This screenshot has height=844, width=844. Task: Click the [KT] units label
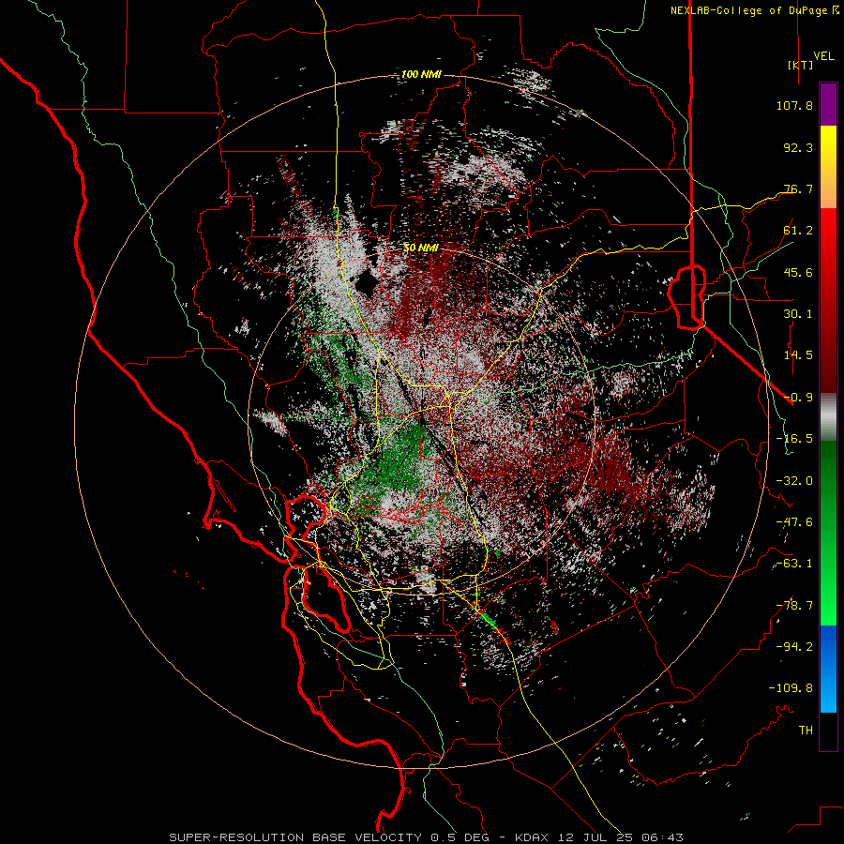coord(801,65)
